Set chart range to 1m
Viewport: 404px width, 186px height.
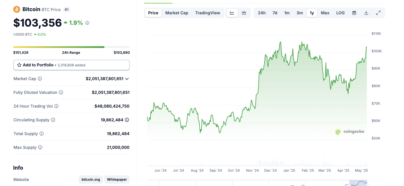287,13
